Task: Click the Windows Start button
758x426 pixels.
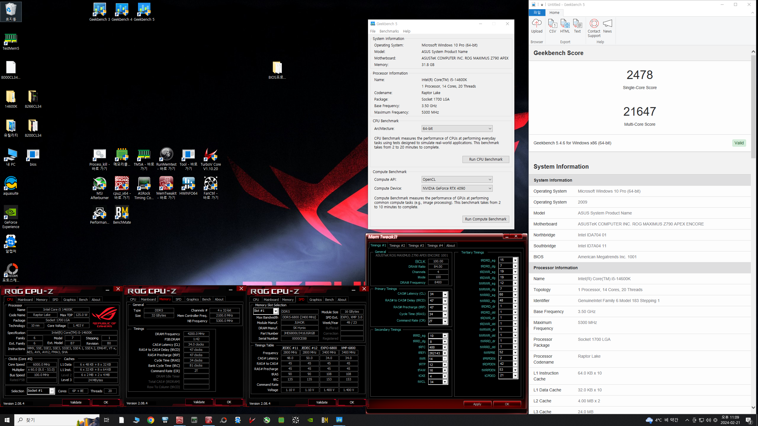Action: [7, 420]
